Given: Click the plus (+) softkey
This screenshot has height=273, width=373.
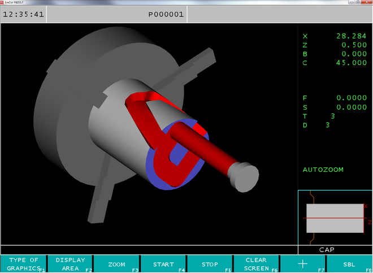Looking at the screenshot, I should [x=303, y=264].
